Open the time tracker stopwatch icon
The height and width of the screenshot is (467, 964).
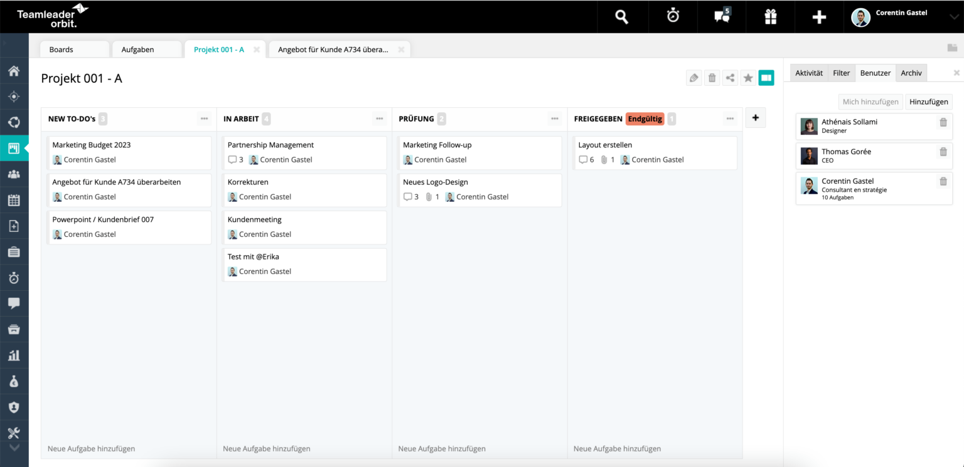click(x=672, y=17)
